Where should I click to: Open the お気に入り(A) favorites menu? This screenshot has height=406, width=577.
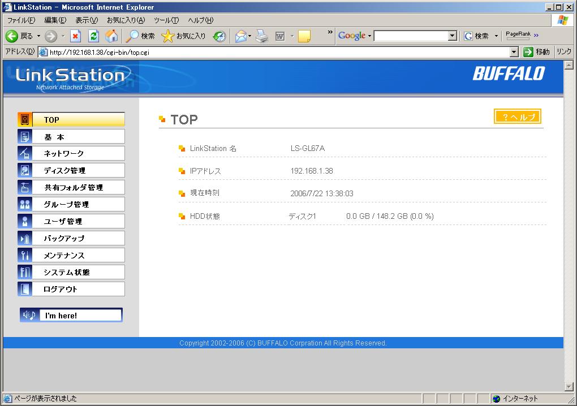point(126,20)
